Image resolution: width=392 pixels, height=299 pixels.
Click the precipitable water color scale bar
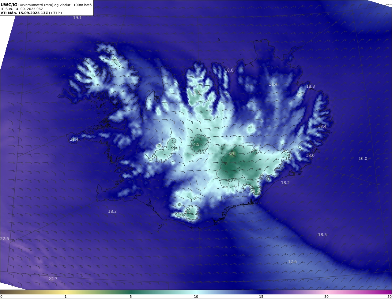click(196, 292)
